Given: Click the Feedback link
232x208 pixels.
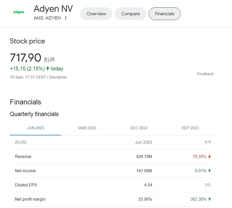Looking at the screenshot, I should (205, 74).
